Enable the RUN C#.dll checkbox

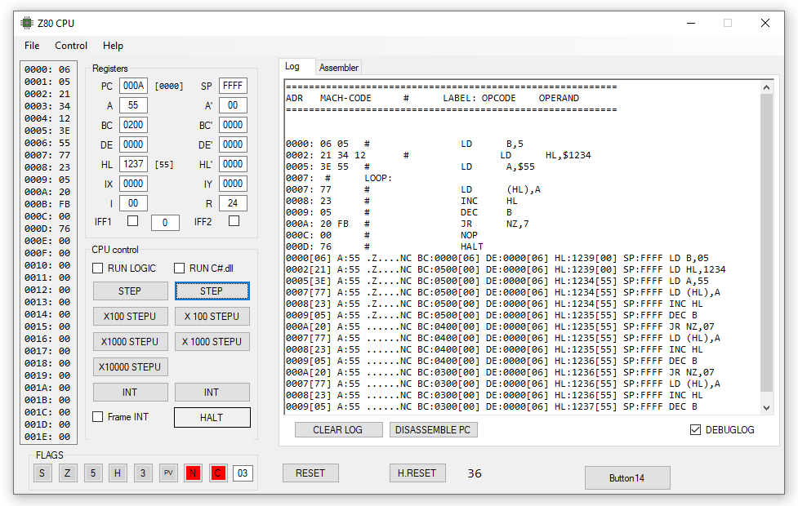tap(179, 268)
